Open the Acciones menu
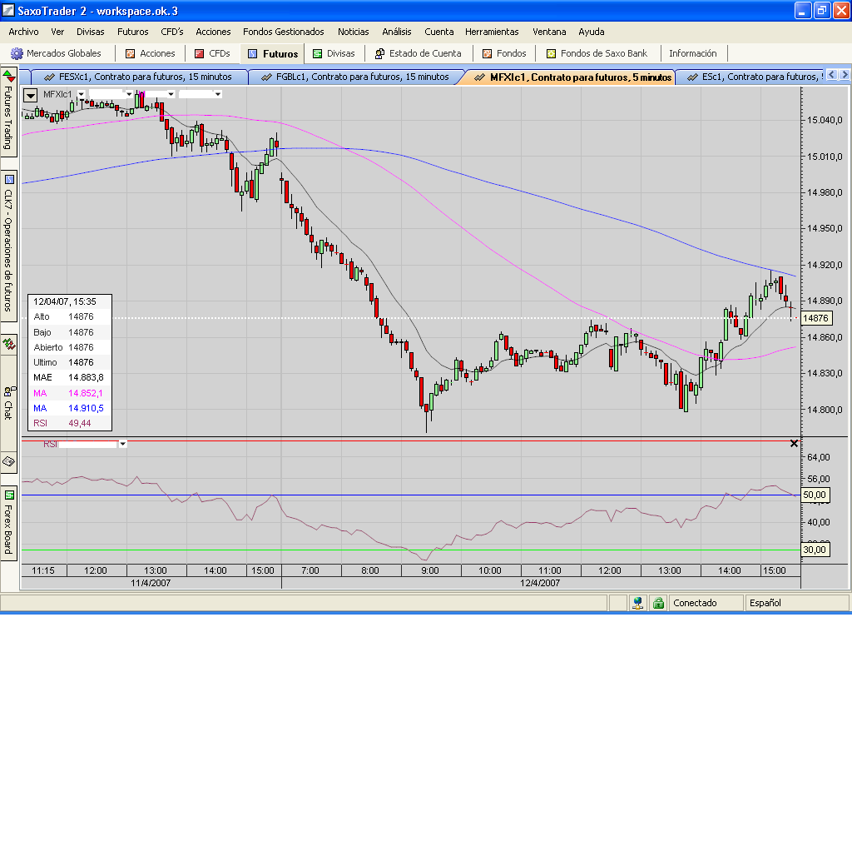Screen dimensions: 852x861 pyautogui.click(x=213, y=32)
